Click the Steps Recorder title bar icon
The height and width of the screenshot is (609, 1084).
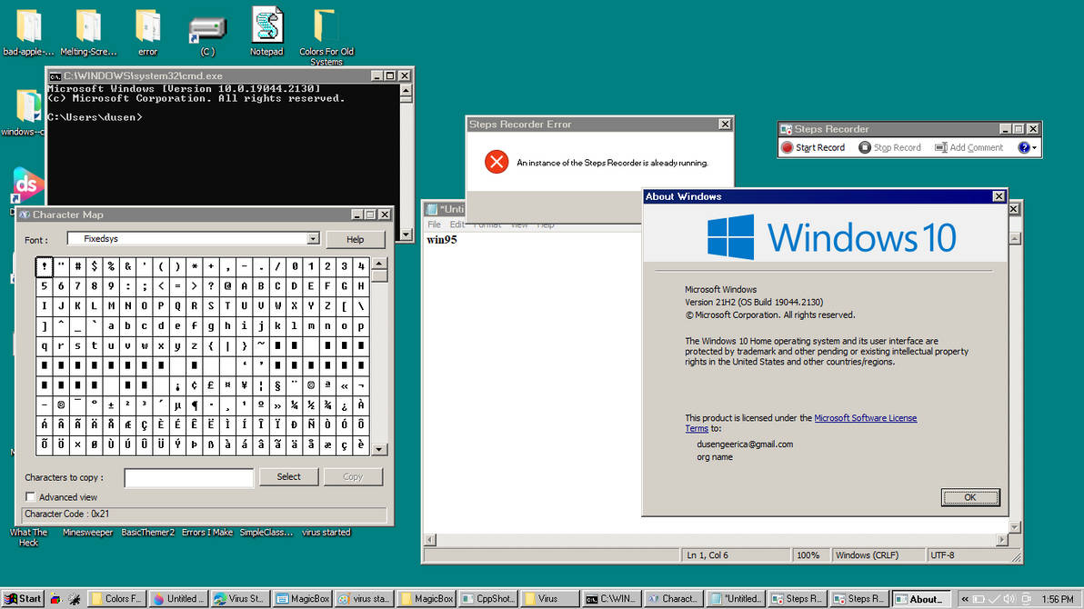[x=787, y=129]
